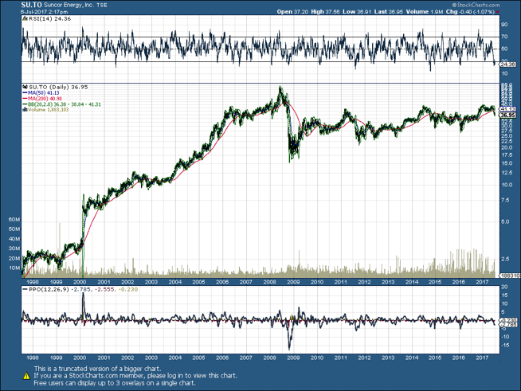The image size is (521, 391).
Task: Click the 36.95 last price axis tag
Action: [x=508, y=115]
